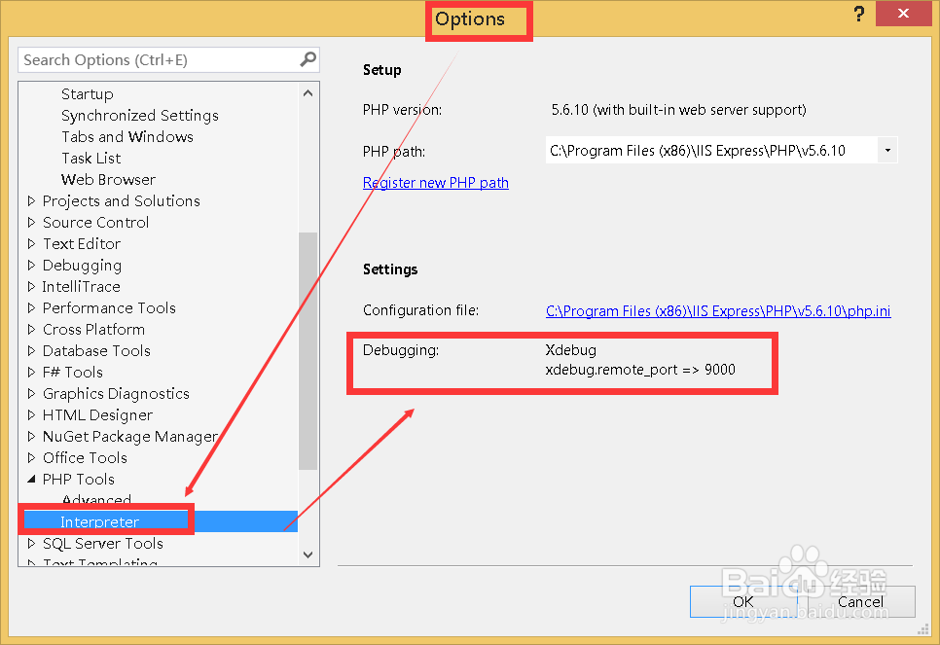Select Interpreter under PHP Tools
This screenshot has width=940, height=645.
pyautogui.click(x=99, y=522)
